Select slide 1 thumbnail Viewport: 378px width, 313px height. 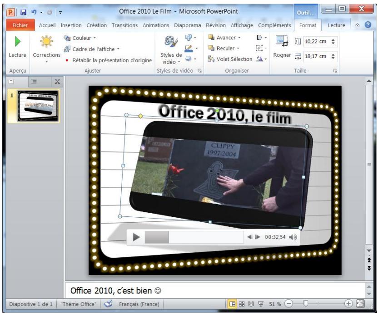[x=38, y=106]
